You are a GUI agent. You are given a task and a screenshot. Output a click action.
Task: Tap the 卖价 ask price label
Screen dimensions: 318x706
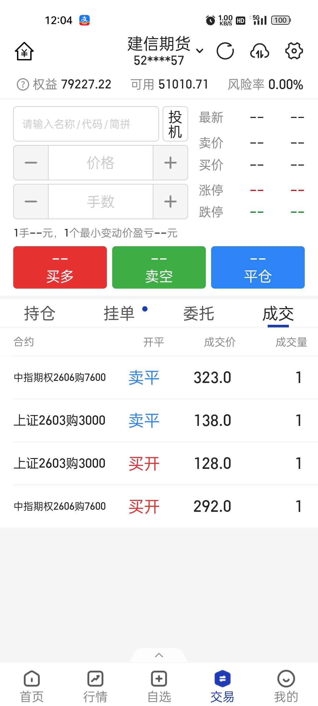click(211, 143)
